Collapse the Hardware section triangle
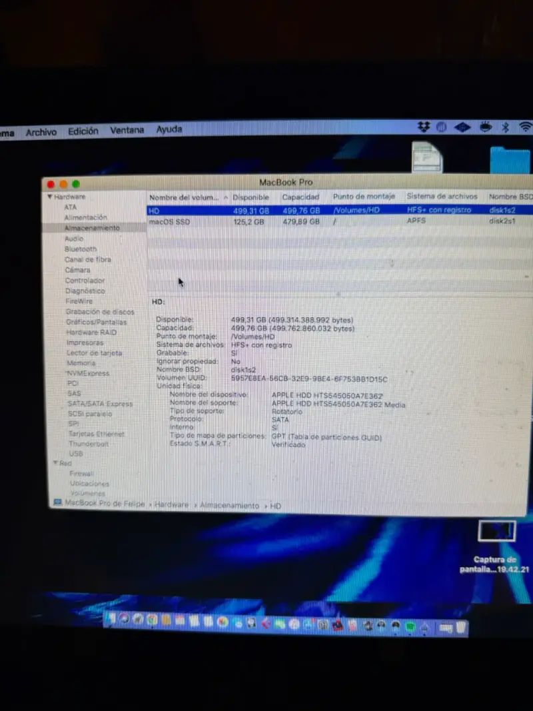This screenshot has height=711, width=533. coord(50,197)
